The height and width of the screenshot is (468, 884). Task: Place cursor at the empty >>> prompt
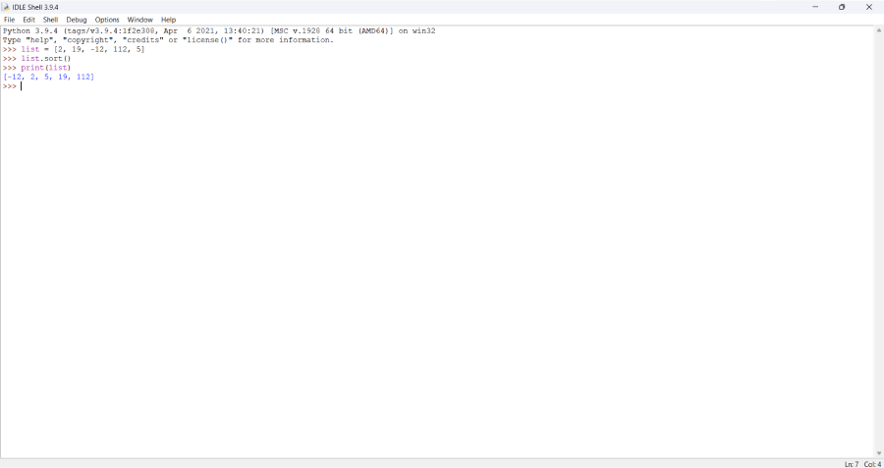pos(22,86)
